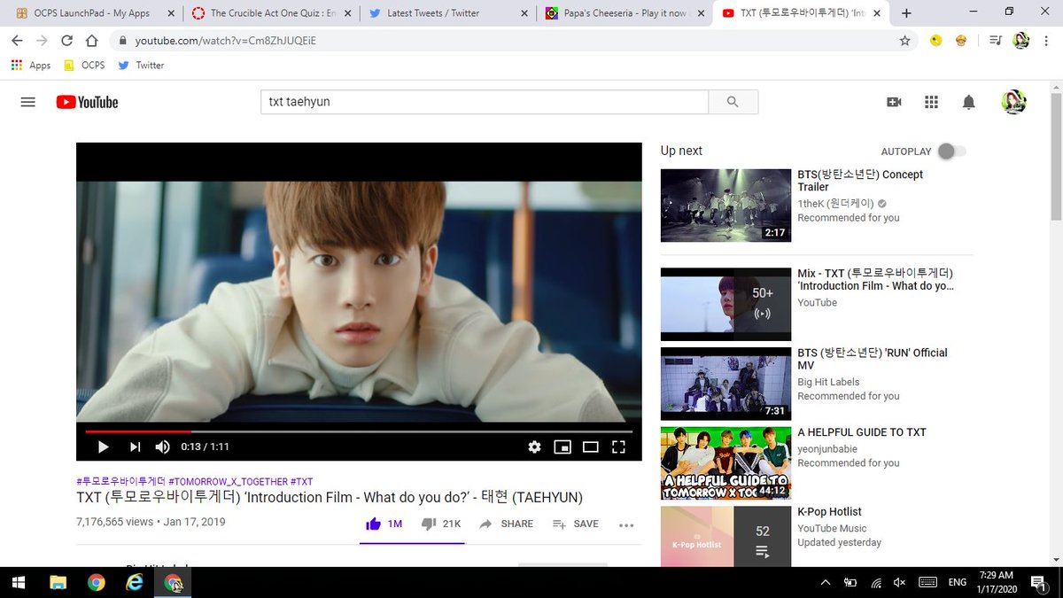The width and height of the screenshot is (1063, 598).
Task: Open Chrome's three-dot menu
Action: pos(1047,41)
